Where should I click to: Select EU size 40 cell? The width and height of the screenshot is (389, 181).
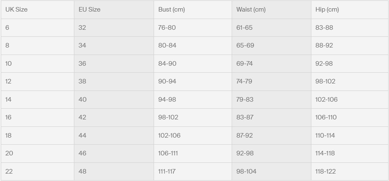click(x=82, y=100)
